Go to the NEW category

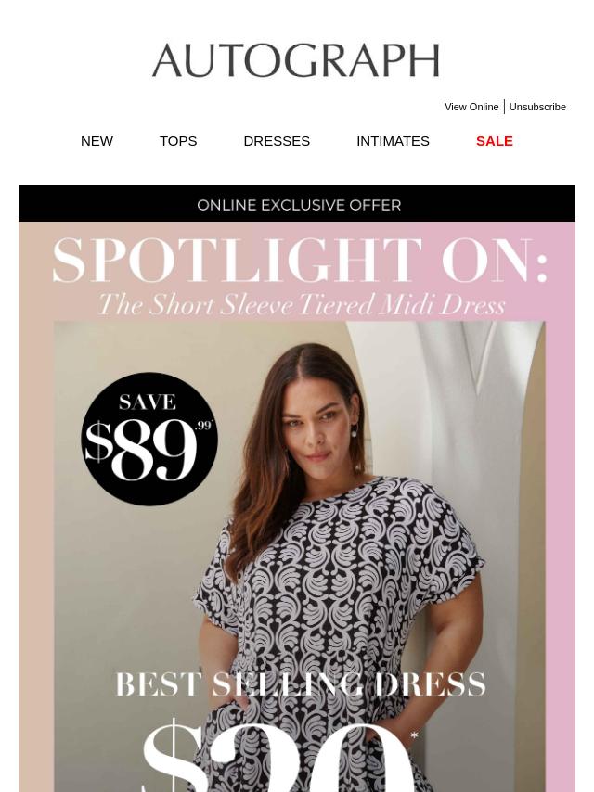(x=97, y=141)
